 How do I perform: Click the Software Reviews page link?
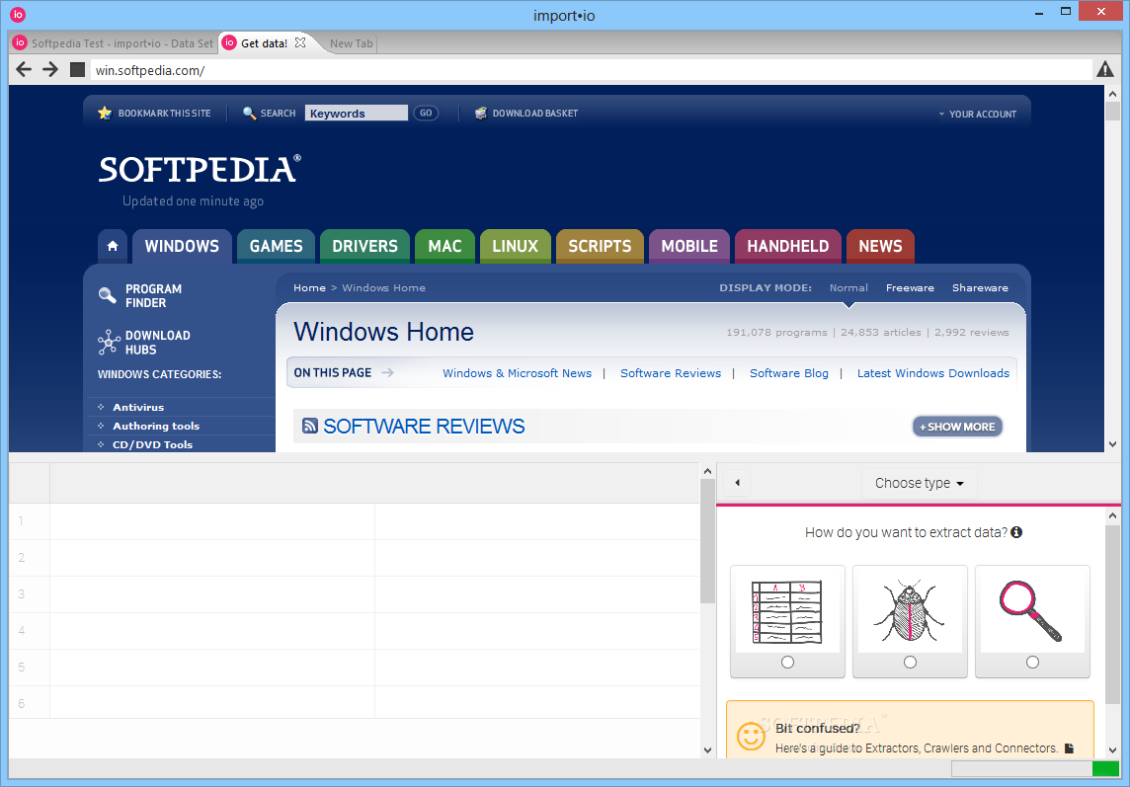pyautogui.click(x=671, y=373)
